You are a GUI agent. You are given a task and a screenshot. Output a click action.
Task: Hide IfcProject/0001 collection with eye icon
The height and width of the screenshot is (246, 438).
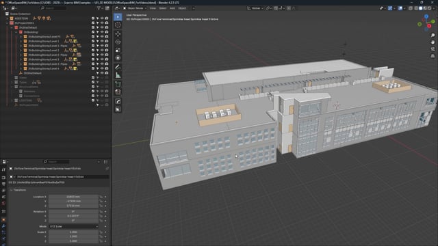[102, 23]
